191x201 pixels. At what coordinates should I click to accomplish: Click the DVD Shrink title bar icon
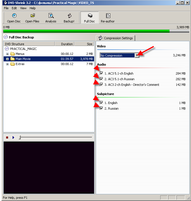[5, 3]
